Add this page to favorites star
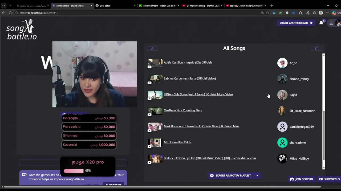Screen dimensions: 341x191 pos(267,13)
